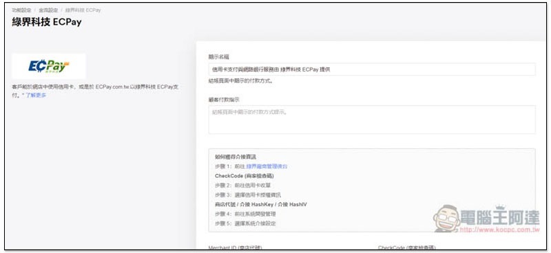Click the text CheckCode (商家檢查碼) in instructions
This screenshot has width=551, height=253.
[x=245, y=176]
